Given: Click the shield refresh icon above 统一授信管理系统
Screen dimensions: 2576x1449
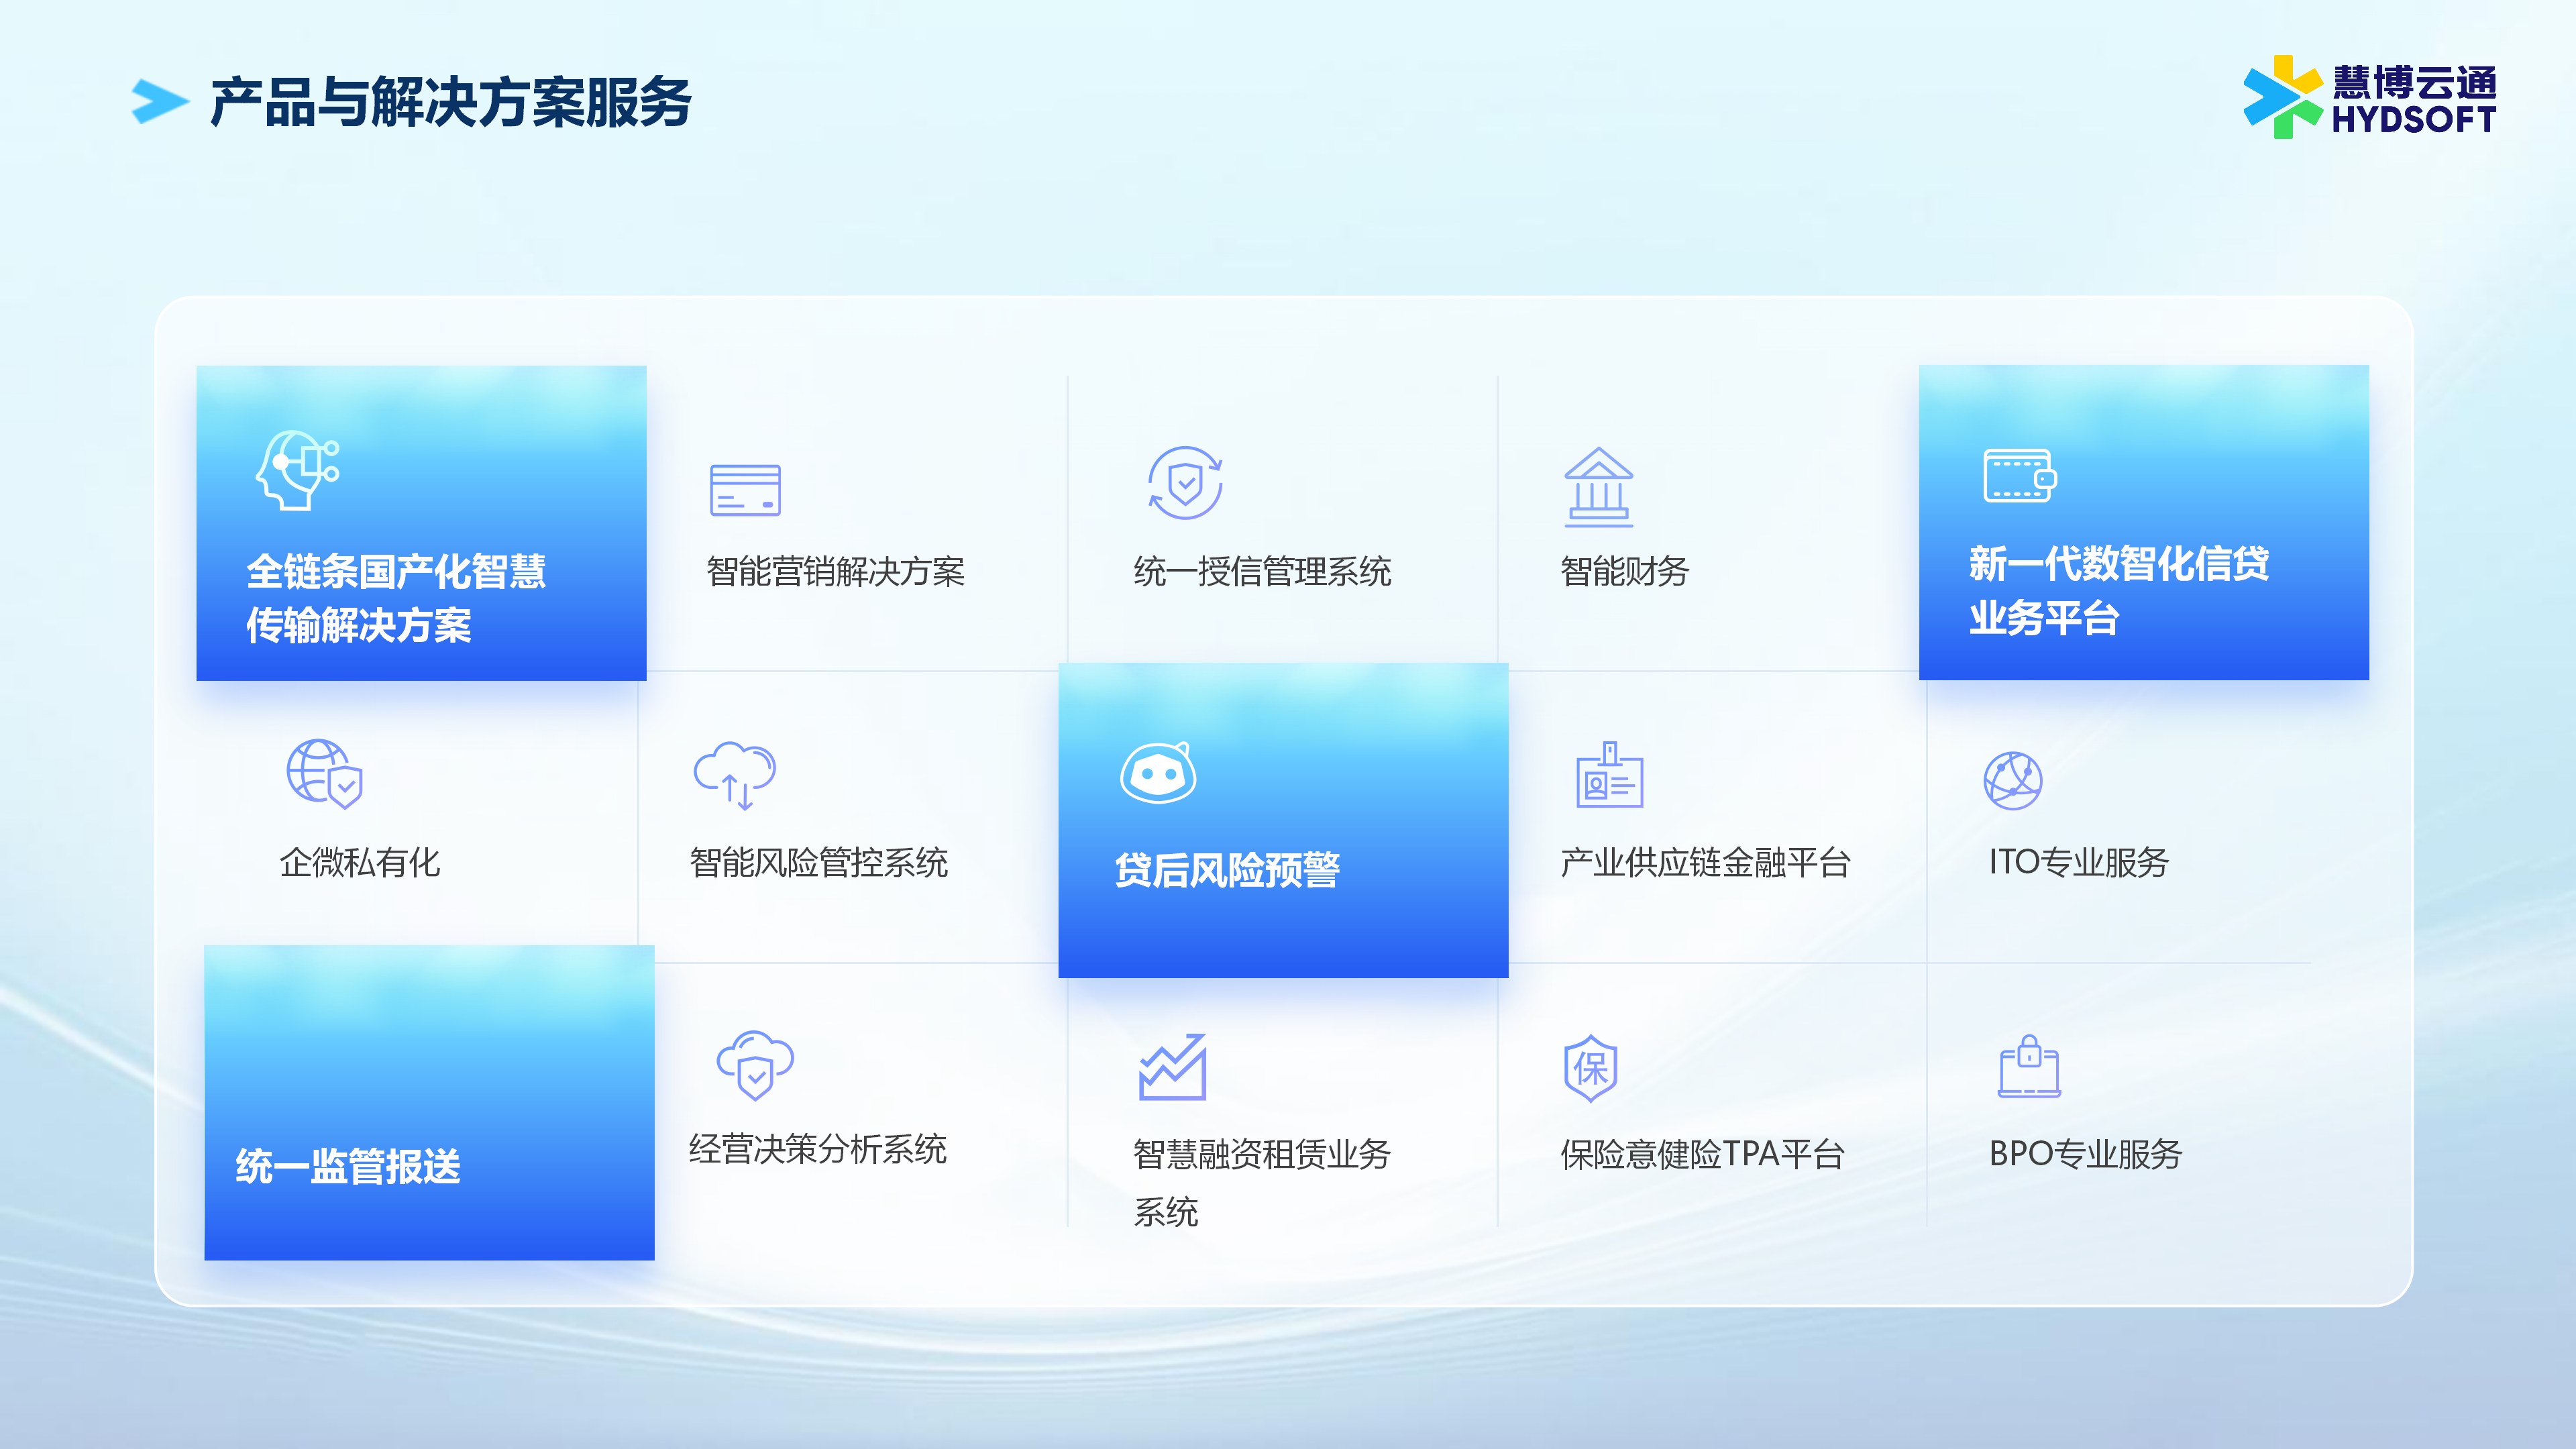Looking at the screenshot, I should coord(1185,483).
